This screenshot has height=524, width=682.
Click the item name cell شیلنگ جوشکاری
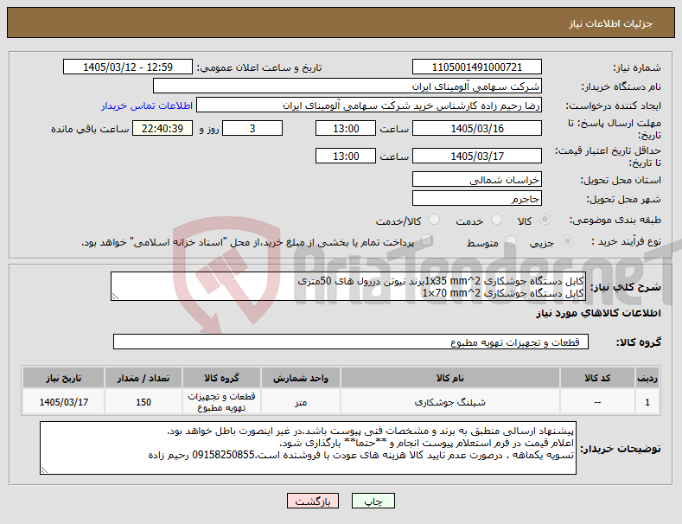click(449, 402)
